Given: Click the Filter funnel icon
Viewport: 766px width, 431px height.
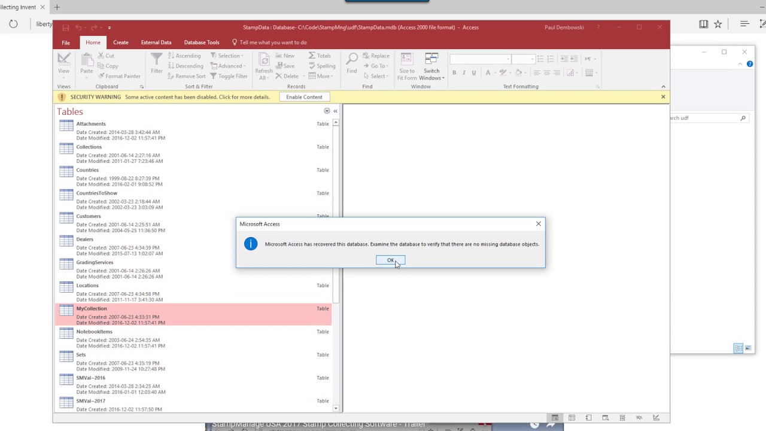Looking at the screenshot, I should click(157, 59).
